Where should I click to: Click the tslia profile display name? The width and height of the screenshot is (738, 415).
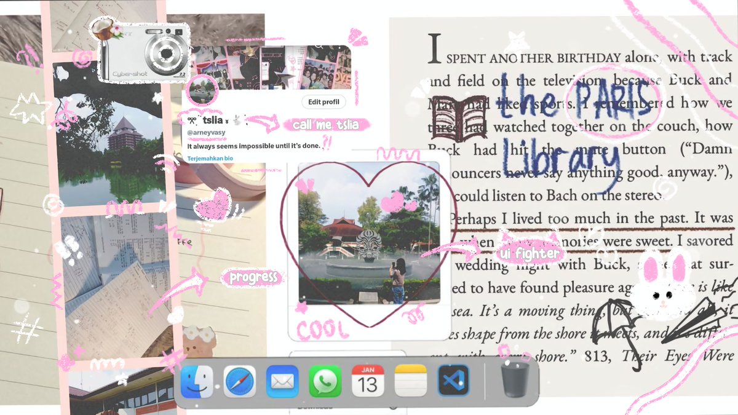click(x=212, y=121)
